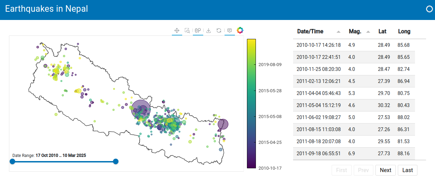This screenshot has width=435, height=180.
Task: Select row 2011-02-13 12:06:21
Action: [x=354, y=81]
